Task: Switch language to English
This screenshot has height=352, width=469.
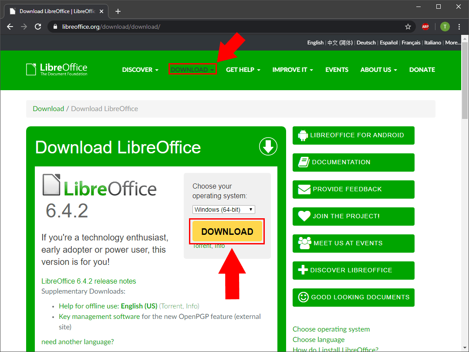Action: (315, 43)
